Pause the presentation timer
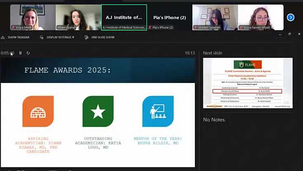The width and height of the screenshot is (303, 171). pos(20,53)
